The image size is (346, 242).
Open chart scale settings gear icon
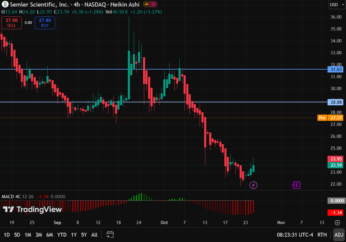coord(337,223)
